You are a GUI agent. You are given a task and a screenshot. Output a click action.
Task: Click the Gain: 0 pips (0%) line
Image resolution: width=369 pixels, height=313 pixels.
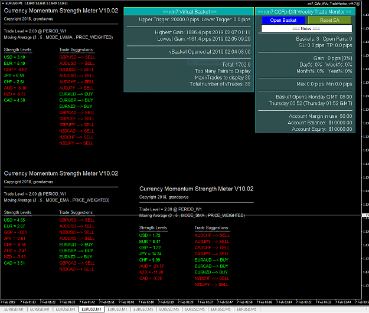(333, 58)
